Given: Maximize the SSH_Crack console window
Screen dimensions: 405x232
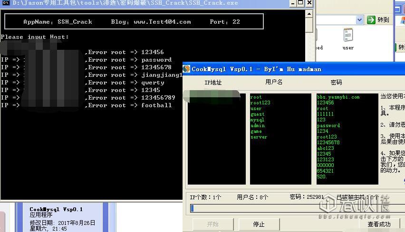Looking at the screenshot, I should click(300, 3).
